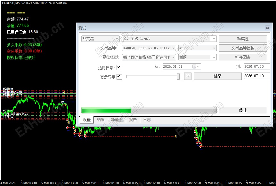Image resolution: width=276 pixels, height=186 pixels.
Task: Switch to the 结果 tab
Action: [x=101, y=120]
